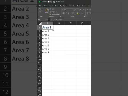Select cell containing Area 8
This screenshot has width=128, height=96.
(47, 53)
